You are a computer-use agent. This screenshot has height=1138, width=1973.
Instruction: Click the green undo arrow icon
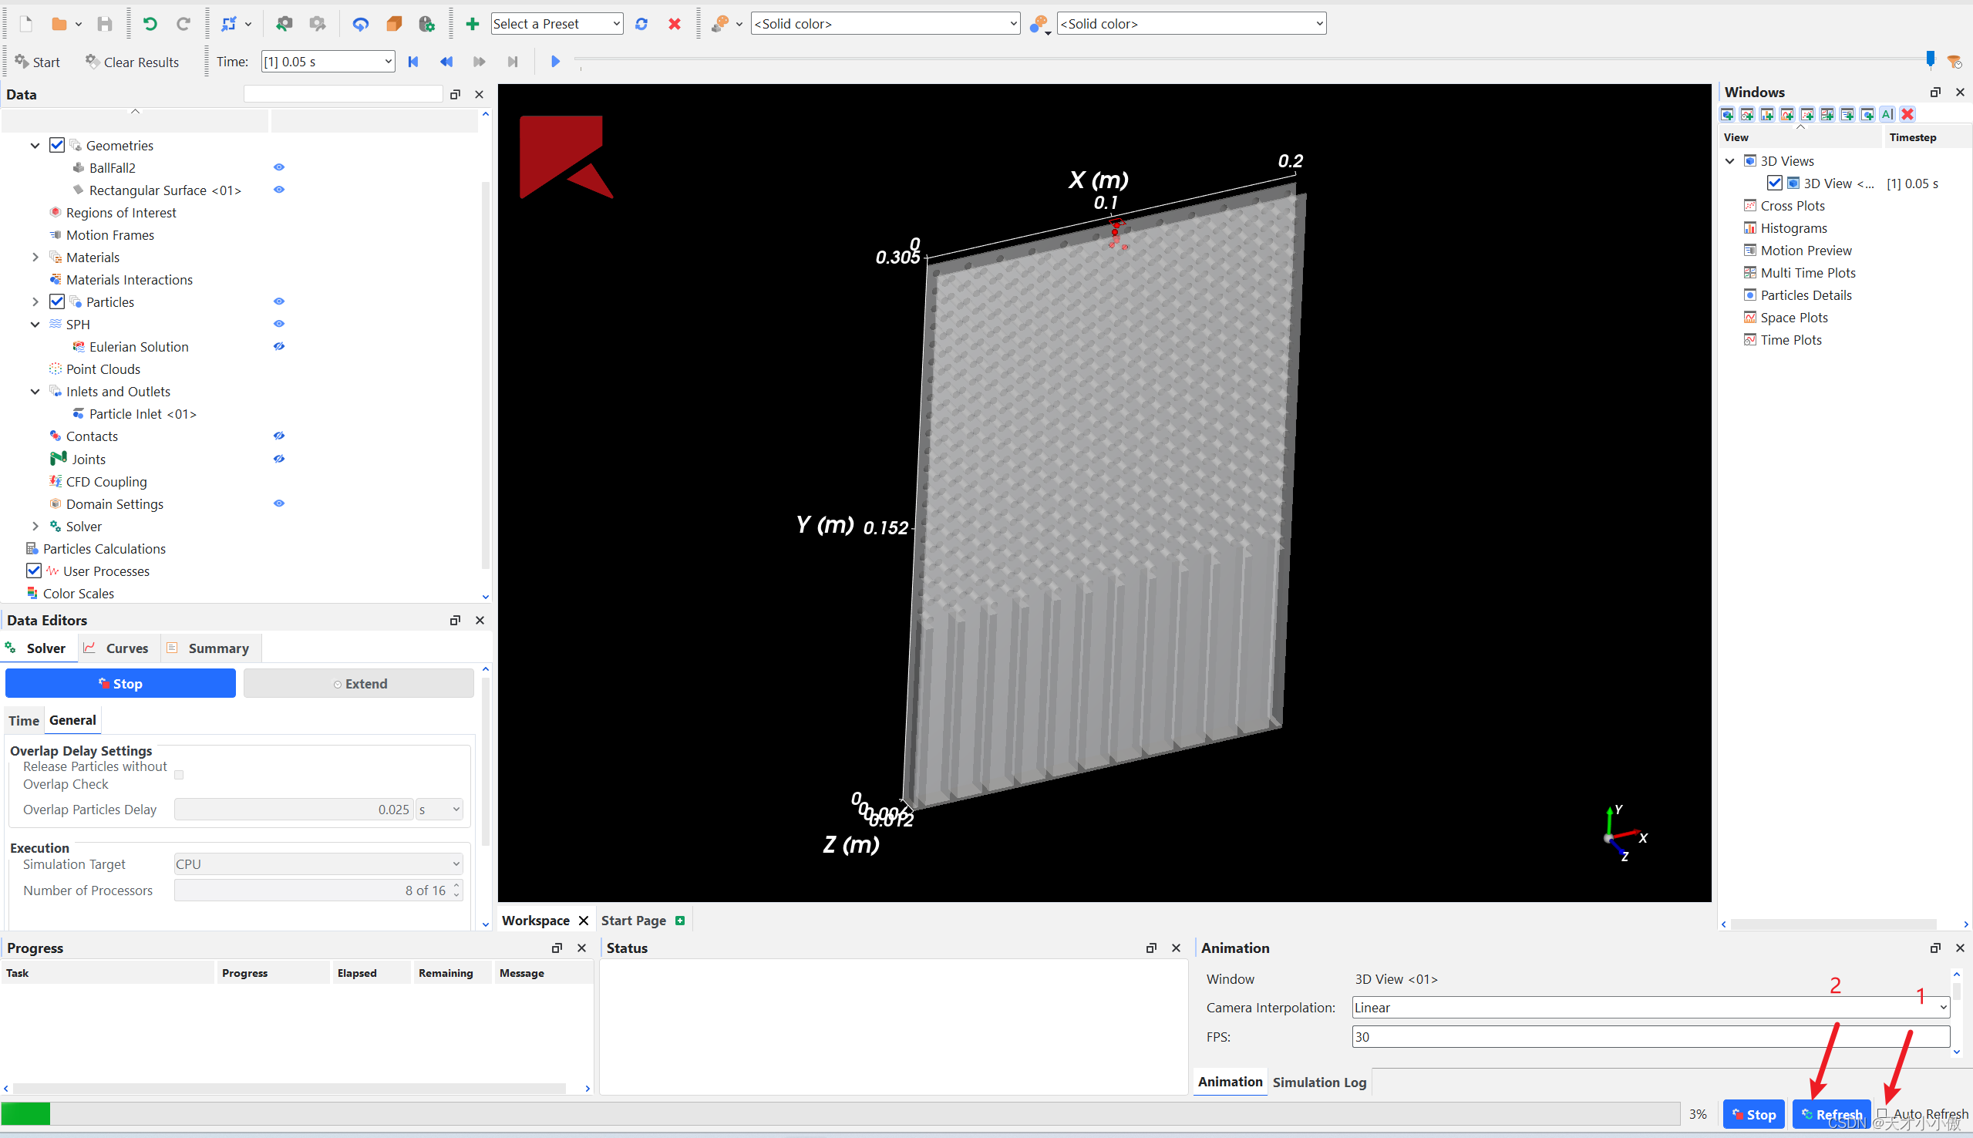click(150, 23)
